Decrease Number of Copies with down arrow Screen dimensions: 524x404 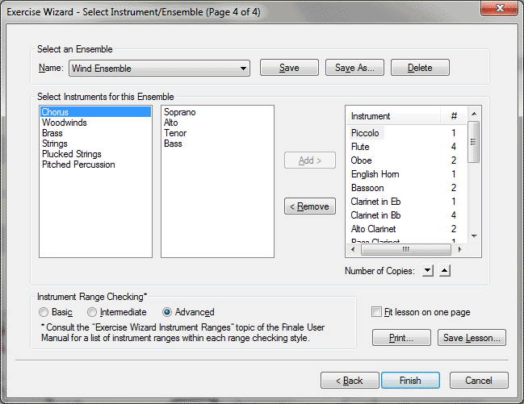click(x=428, y=270)
